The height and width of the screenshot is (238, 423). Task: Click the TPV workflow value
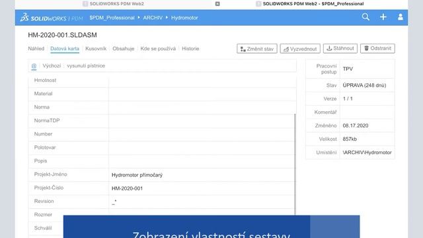point(348,69)
